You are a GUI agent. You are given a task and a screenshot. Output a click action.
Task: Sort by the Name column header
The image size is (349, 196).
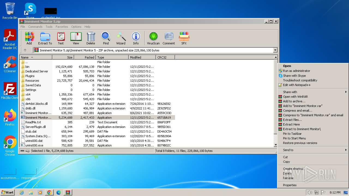pyautogui.click(x=36, y=57)
